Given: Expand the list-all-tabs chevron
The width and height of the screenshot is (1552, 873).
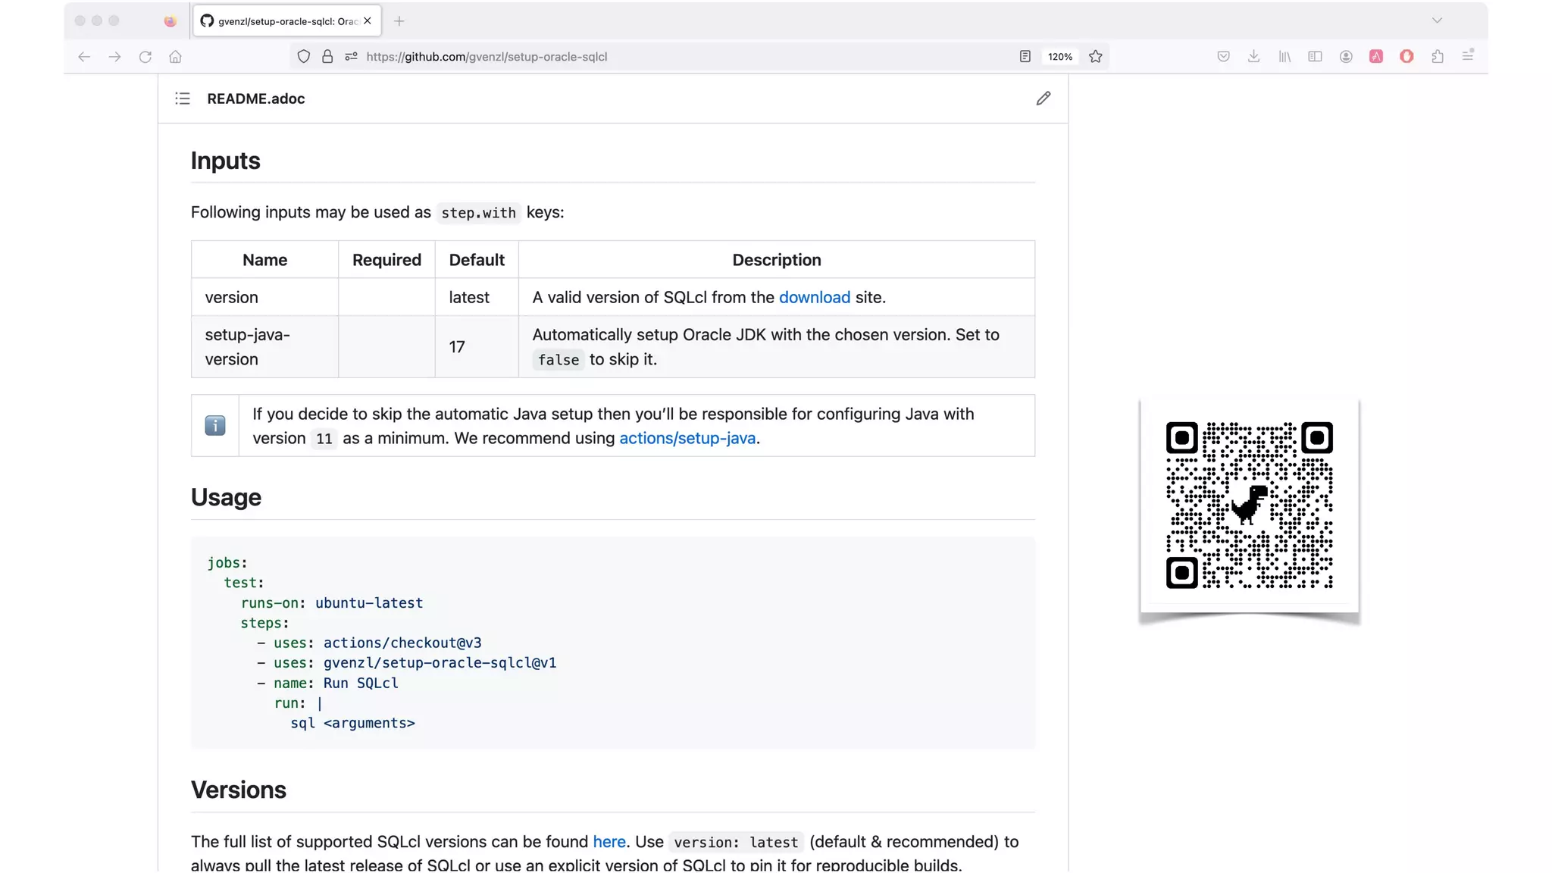Looking at the screenshot, I should click(x=1437, y=20).
